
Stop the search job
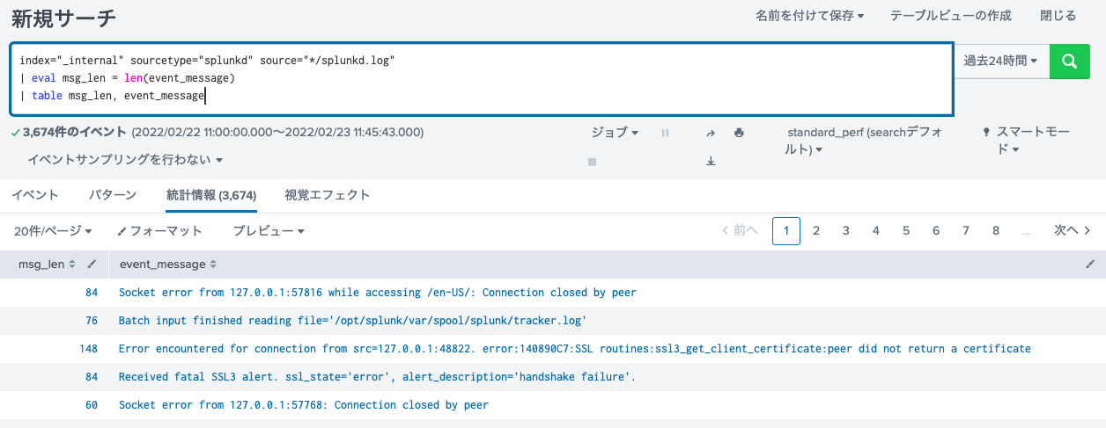point(593,162)
